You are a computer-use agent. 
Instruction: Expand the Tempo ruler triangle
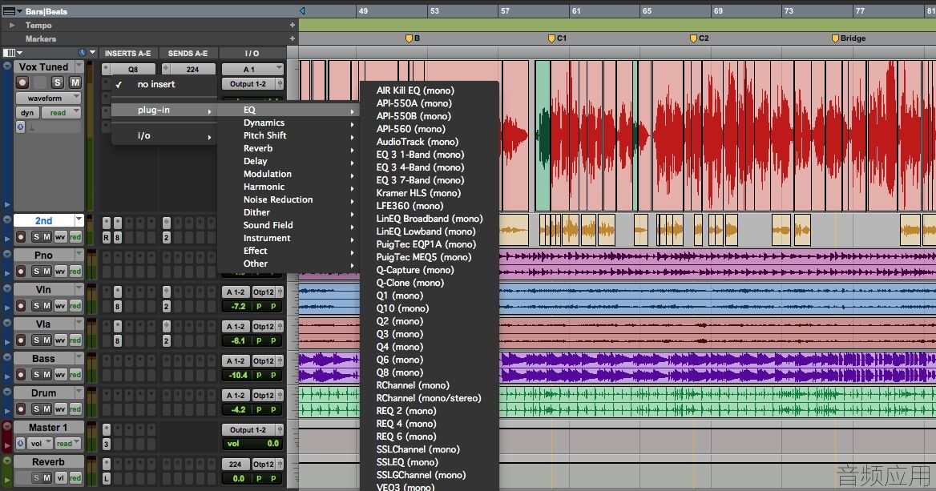(x=11, y=25)
